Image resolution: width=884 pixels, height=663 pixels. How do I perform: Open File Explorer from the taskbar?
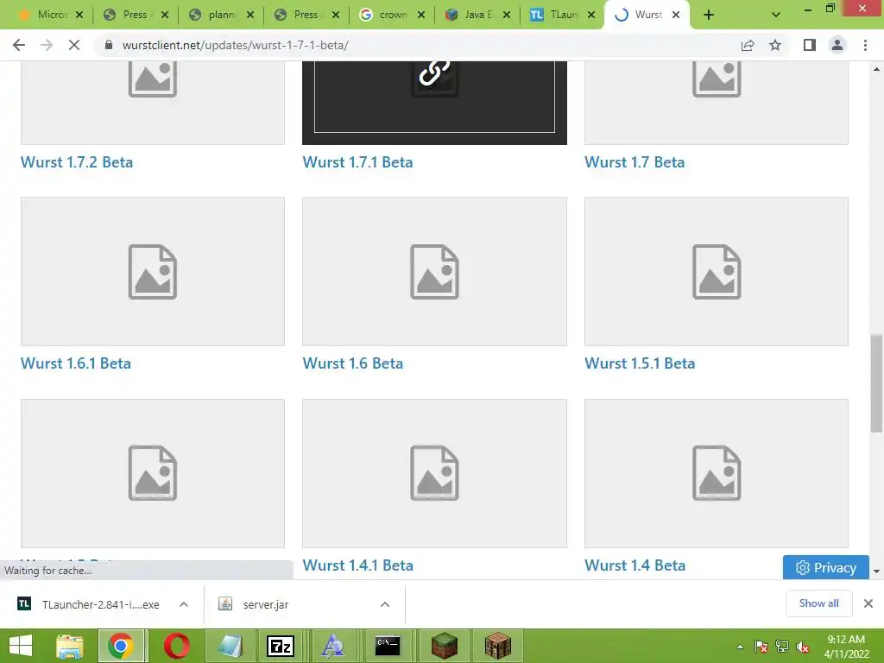[x=70, y=646]
